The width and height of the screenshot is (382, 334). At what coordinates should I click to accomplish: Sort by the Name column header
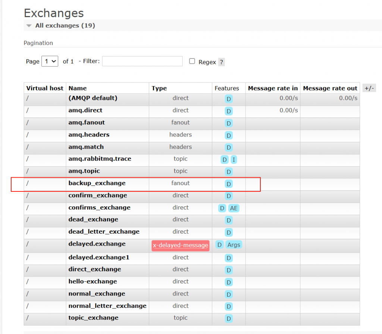[x=78, y=88]
